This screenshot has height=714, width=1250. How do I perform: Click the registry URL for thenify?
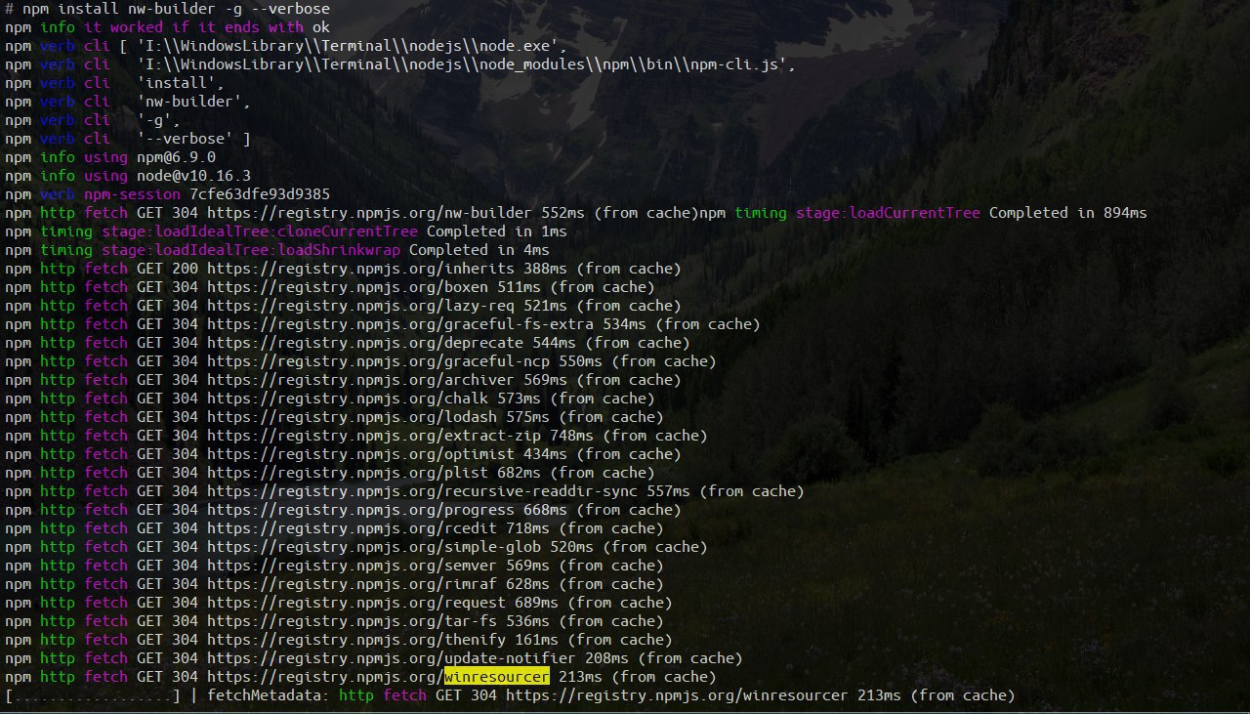coord(356,640)
